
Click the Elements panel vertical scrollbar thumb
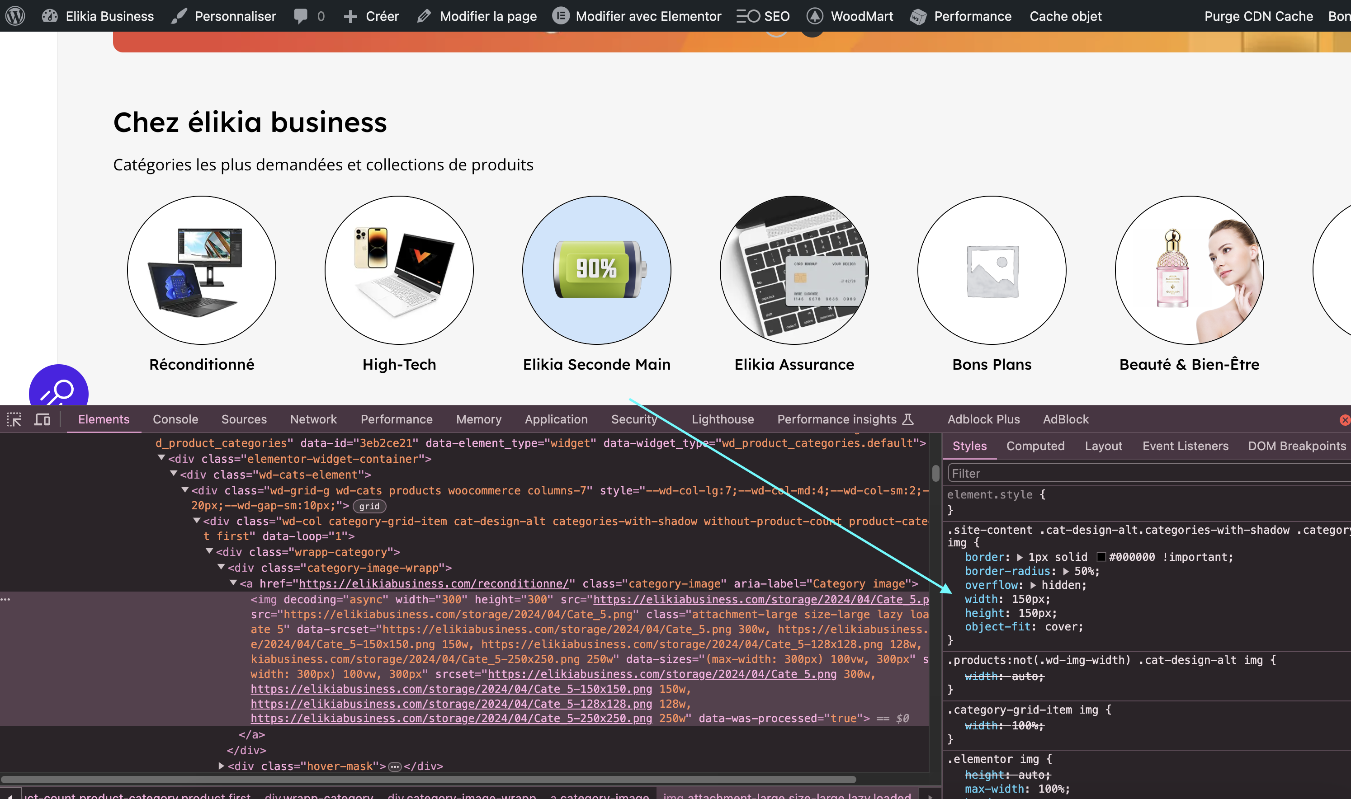click(x=935, y=473)
